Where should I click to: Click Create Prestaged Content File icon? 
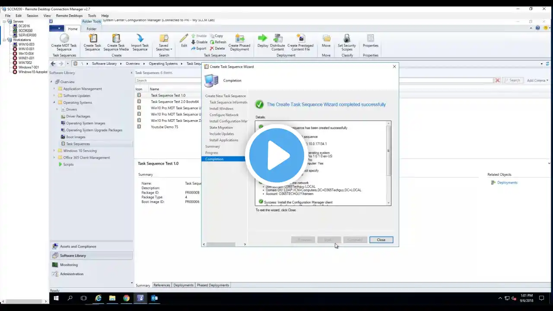coord(300,38)
